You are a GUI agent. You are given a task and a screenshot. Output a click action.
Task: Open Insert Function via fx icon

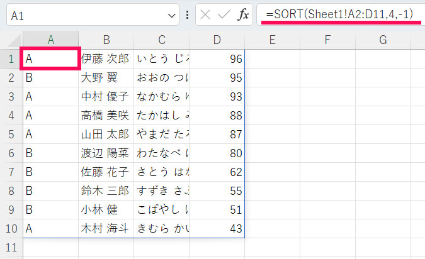click(243, 14)
